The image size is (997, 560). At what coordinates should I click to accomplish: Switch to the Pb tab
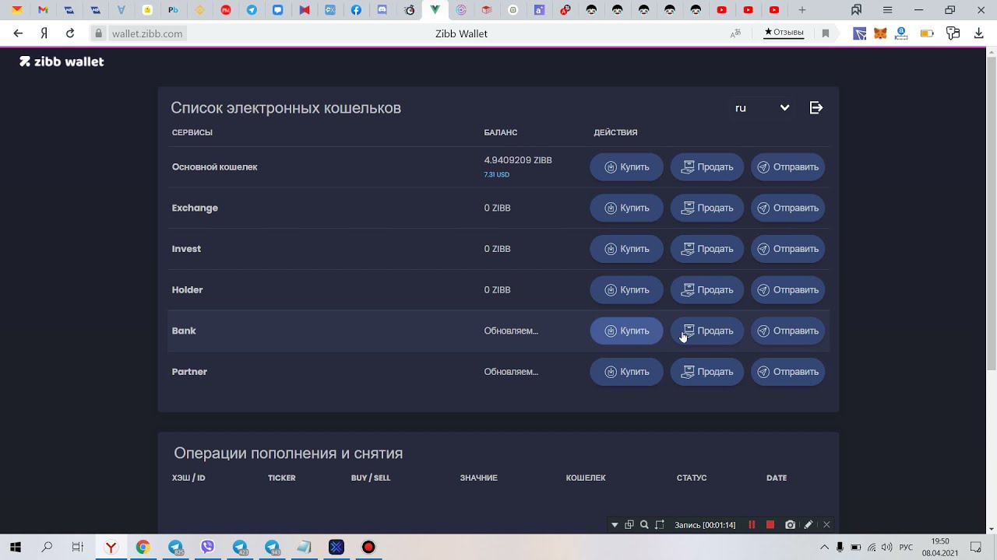coord(173,10)
